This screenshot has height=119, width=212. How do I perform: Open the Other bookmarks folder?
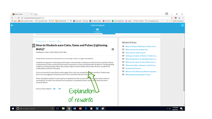point(177,21)
